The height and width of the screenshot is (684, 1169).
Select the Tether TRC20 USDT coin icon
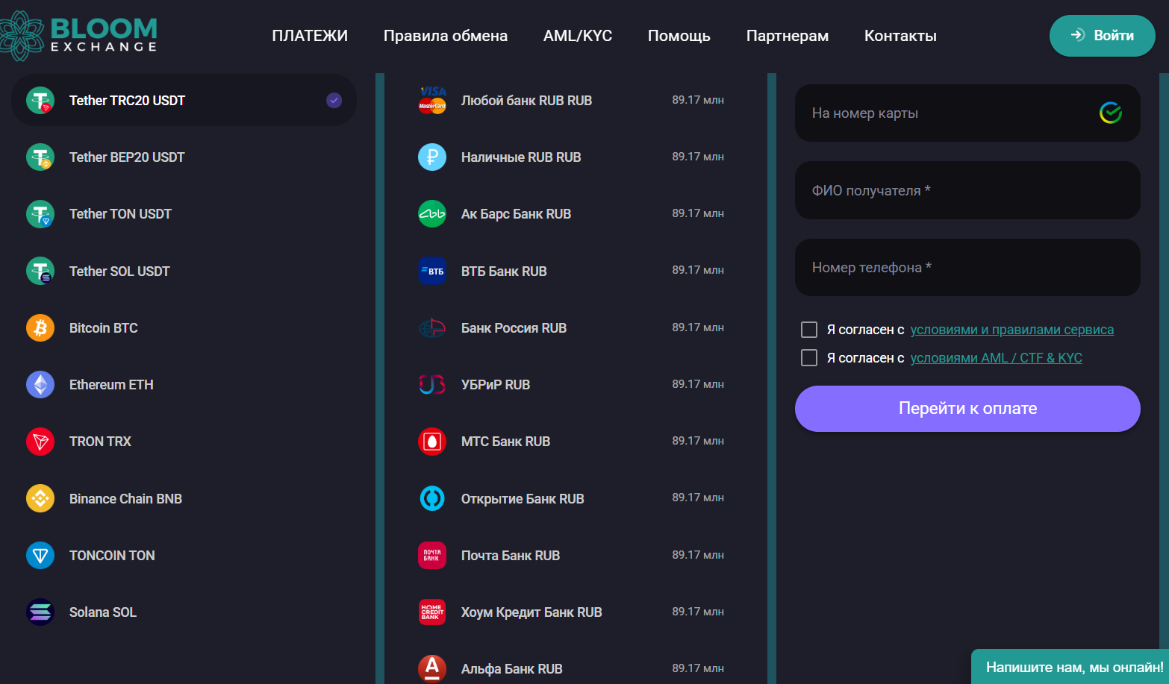coord(40,100)
